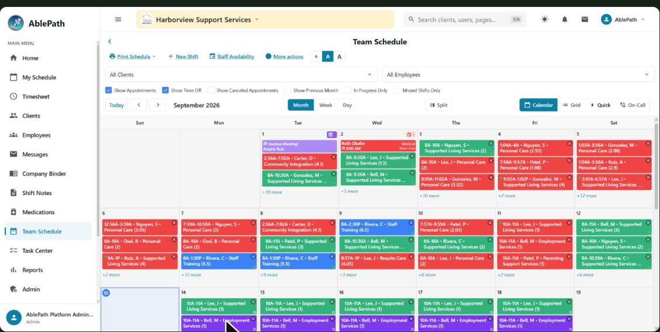This screenshot has width=660, height=332.
Task: Open the All Employees dropdown
Action: coord(518,75)
